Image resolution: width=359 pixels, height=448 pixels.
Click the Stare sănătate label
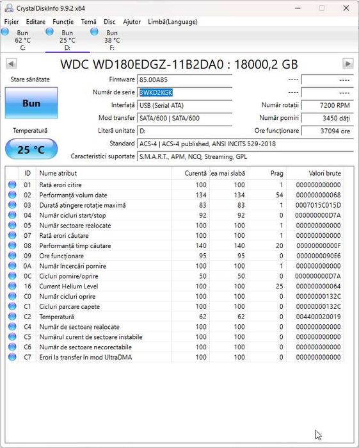[x=30, y=79]
